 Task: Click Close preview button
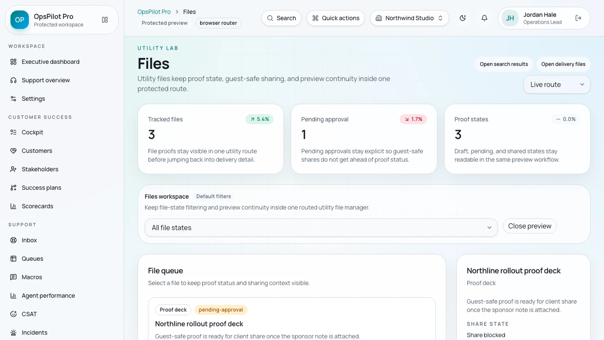pyautogui.click(x=530, y=226)
